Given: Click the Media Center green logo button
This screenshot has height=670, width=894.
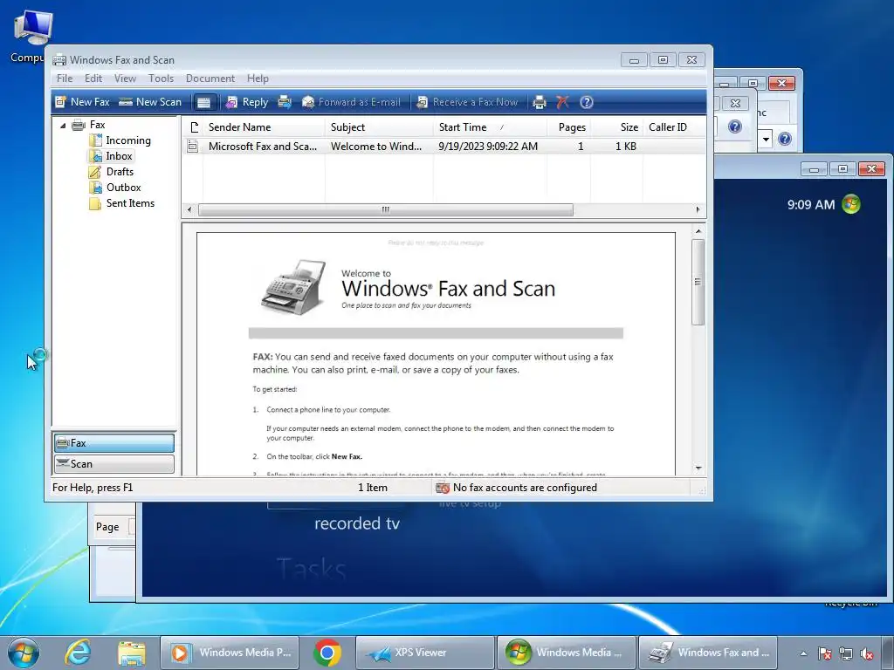Looking at the screenshot, I should point(851,204).
